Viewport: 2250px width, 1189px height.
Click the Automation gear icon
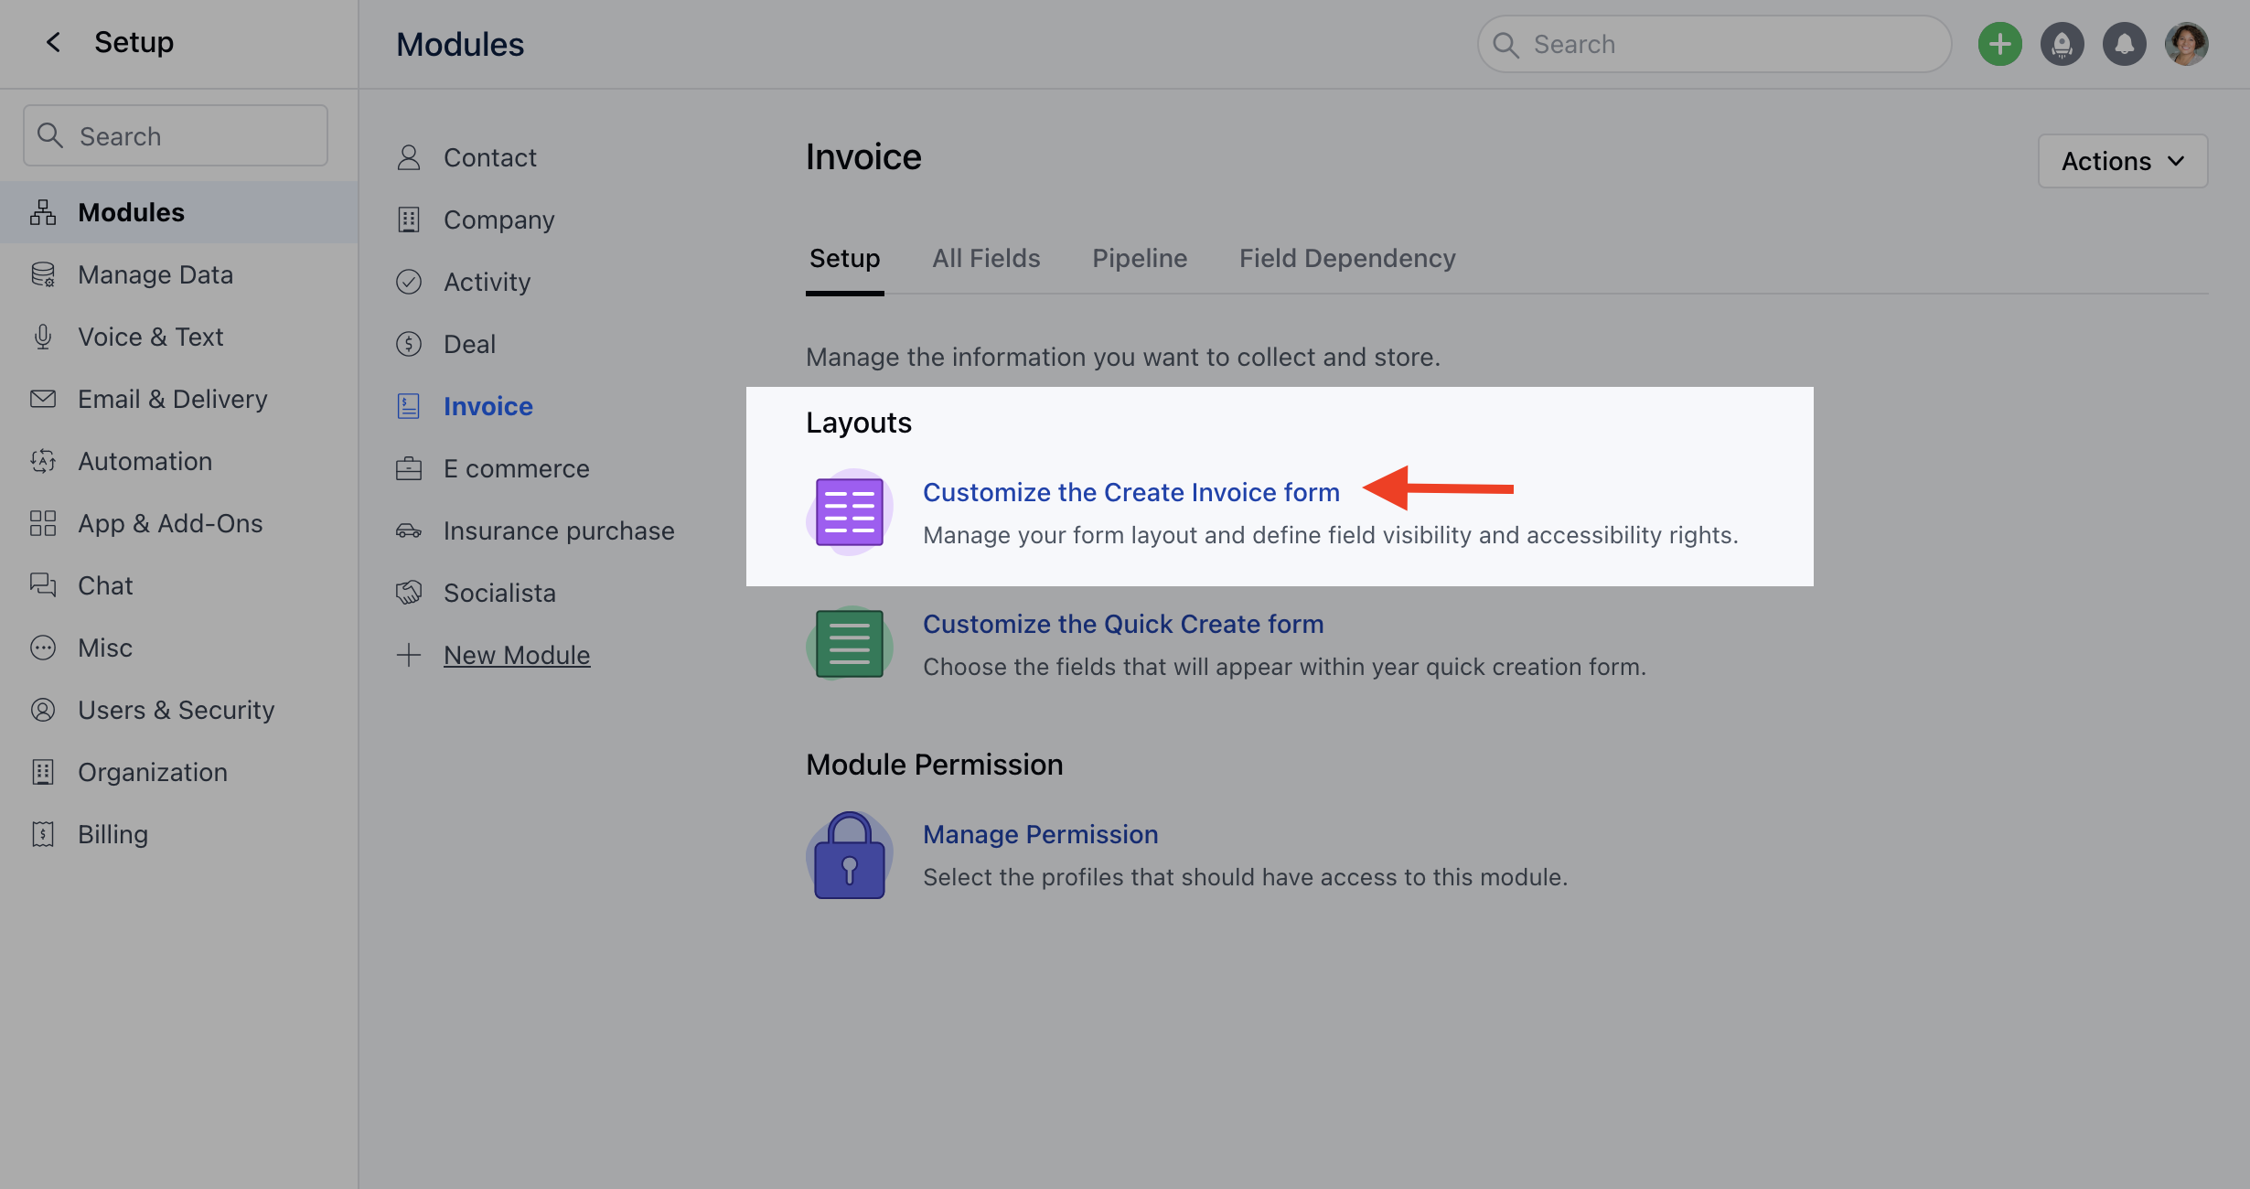tap(43, 461)
